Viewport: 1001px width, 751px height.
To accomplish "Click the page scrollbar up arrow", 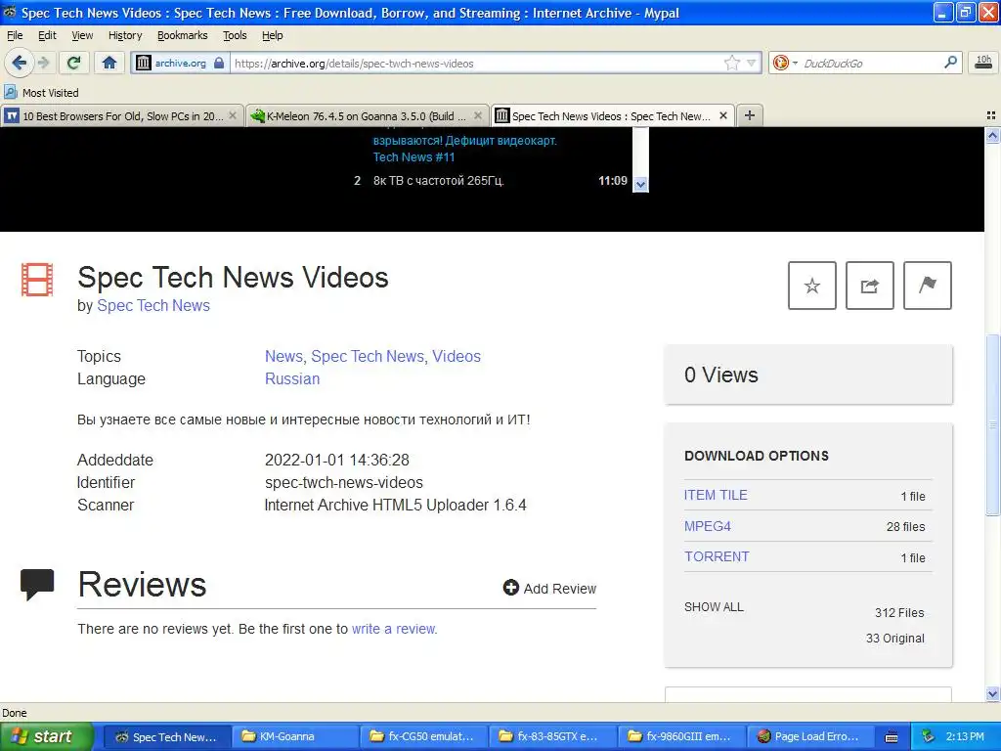I will [x=993, y=135].
